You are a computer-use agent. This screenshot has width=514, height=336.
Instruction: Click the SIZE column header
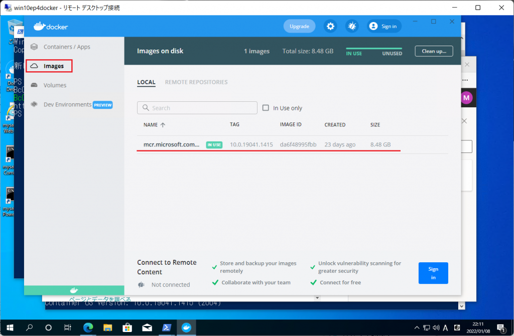[375, 125]
